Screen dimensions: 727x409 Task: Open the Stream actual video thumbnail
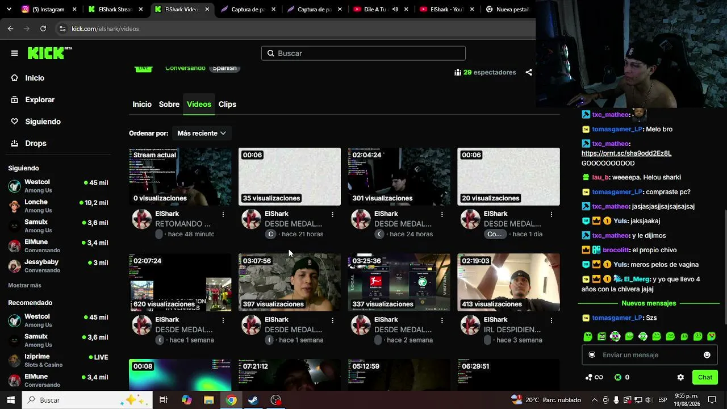tap(180, 177)
